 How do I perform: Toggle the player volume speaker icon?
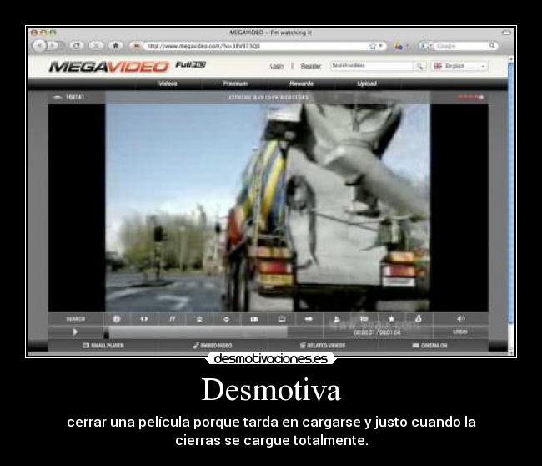[461, 318]
